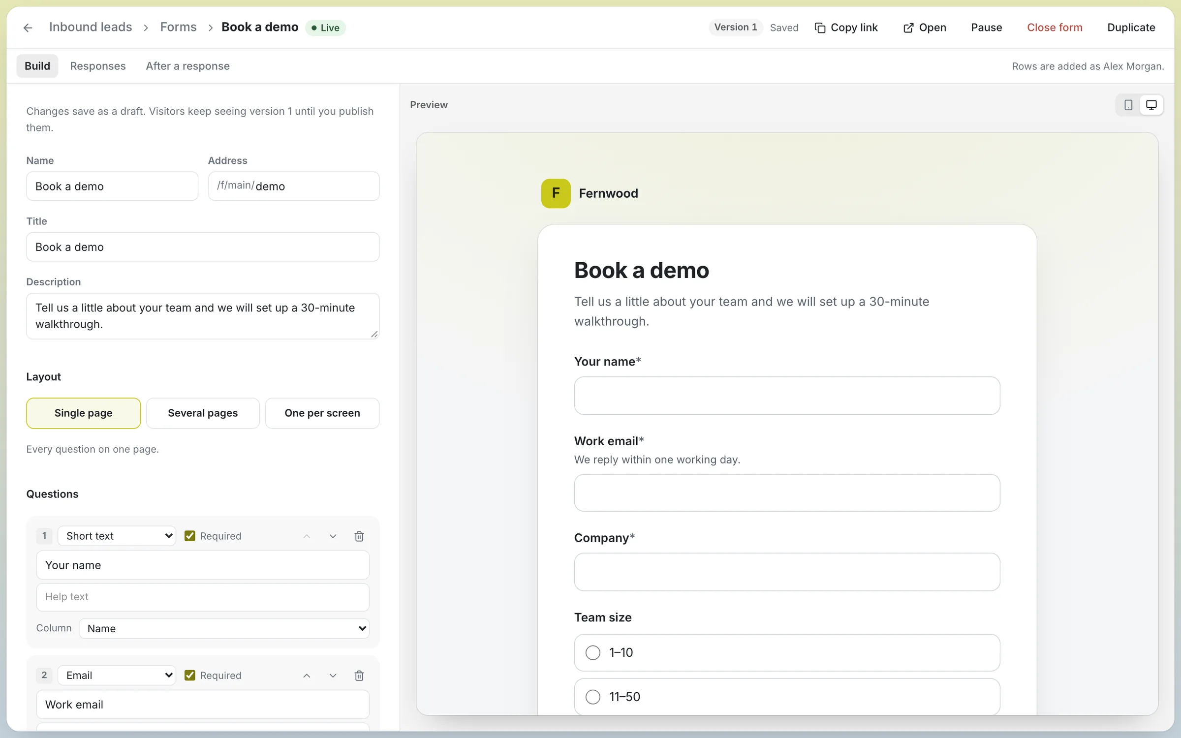
Task: Move question 2 up with arrow
Action: coord(307,675)
